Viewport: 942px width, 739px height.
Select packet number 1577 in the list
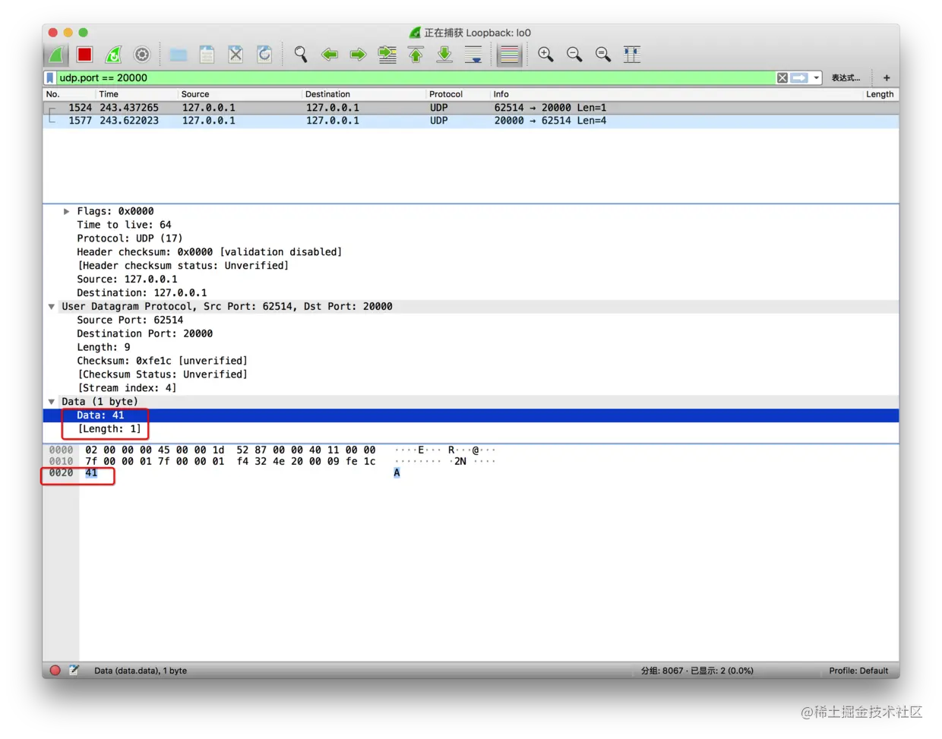coord(471,121)
